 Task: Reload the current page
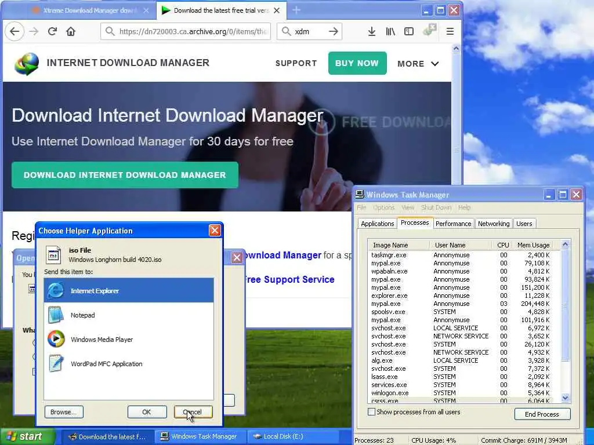[x=52, y=31]
